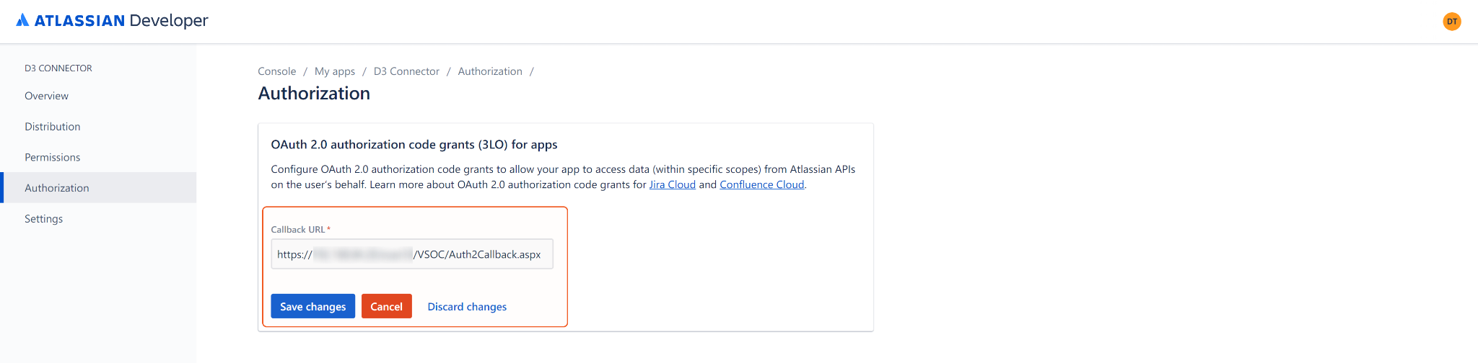
Task: Open the Overview sidebar item
Action: click(x=47, y=96)
